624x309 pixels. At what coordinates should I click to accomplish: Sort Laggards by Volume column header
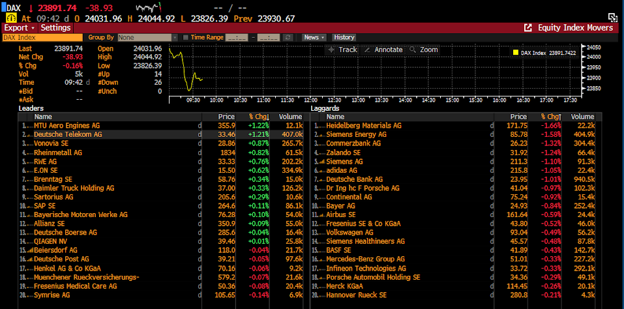583,117
